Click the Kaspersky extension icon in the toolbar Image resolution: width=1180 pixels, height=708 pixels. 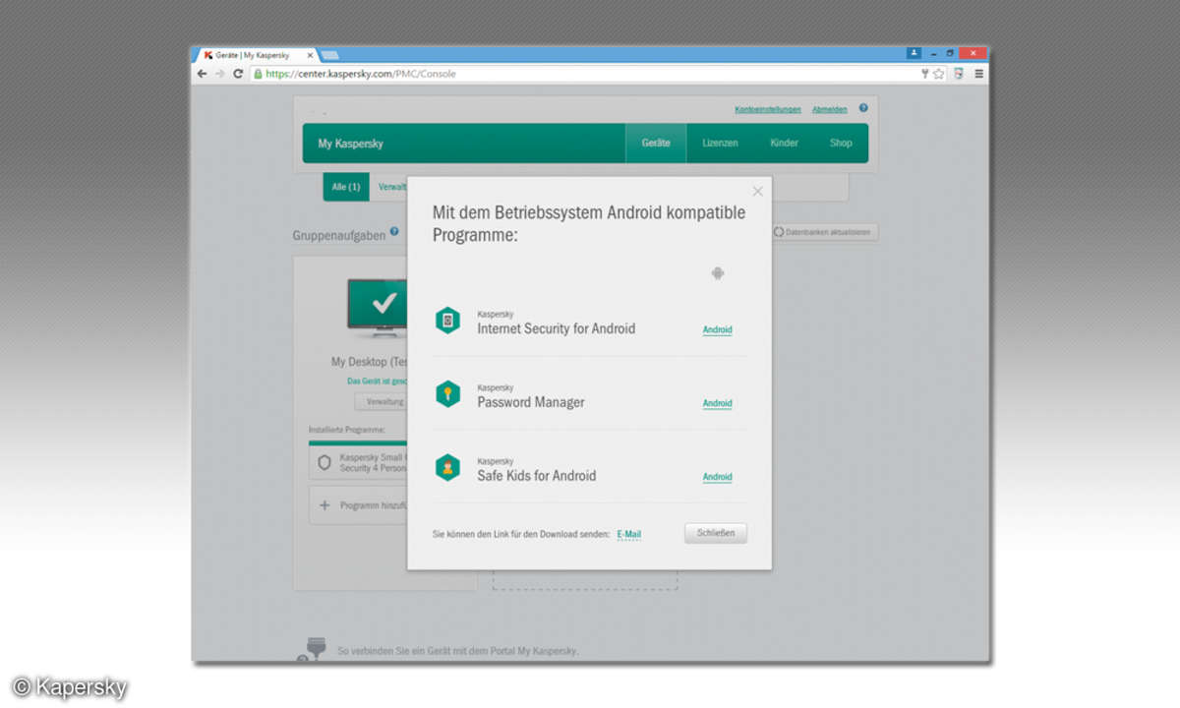pyautogui.click(x=958, y=74)
